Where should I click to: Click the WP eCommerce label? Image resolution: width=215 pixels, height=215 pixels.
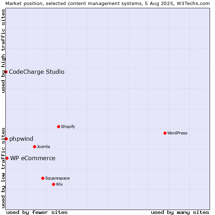point(33,158)
